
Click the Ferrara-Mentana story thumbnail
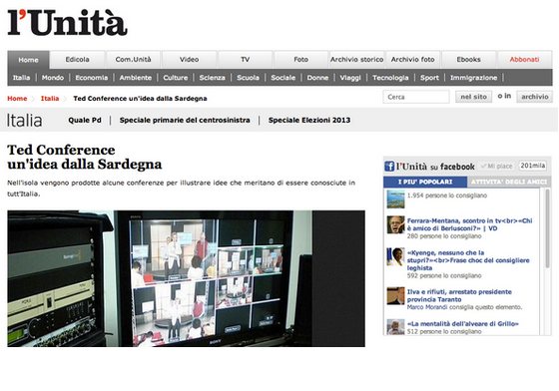[395, 224]
